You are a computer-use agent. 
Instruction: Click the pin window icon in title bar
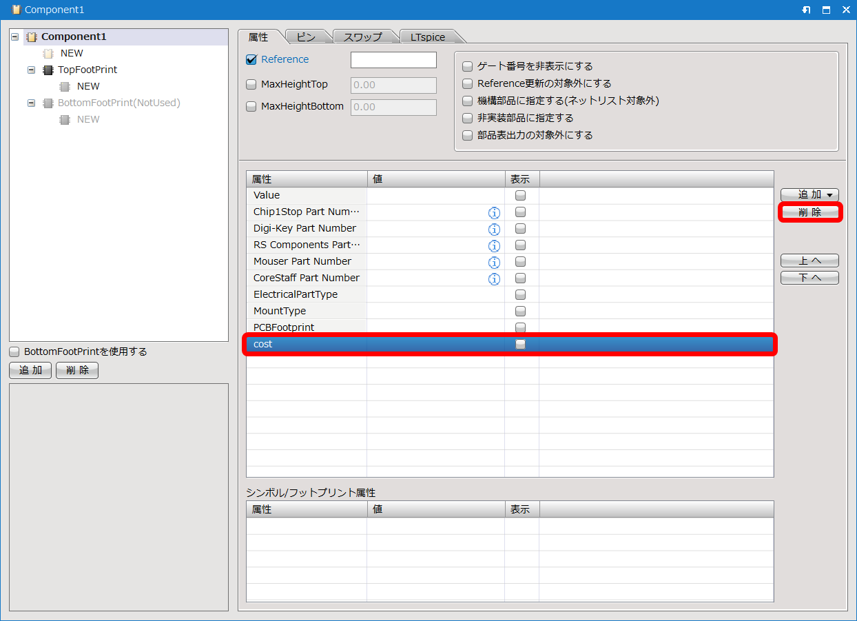806,10
